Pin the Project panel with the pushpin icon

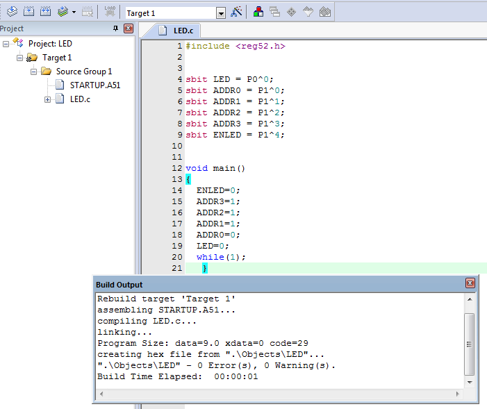(115, 28)
